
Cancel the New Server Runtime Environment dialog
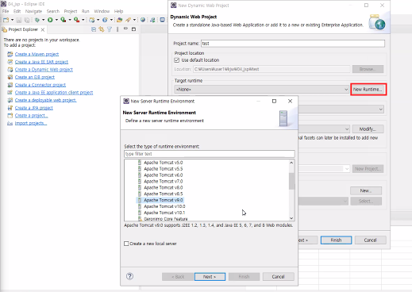point(279,277)
